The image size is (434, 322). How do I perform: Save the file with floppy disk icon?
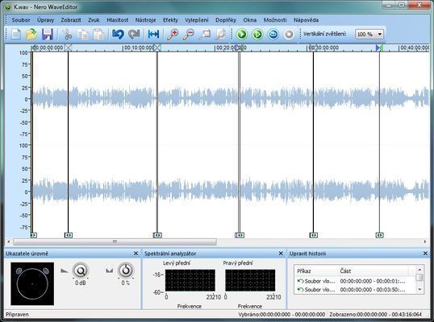48,35
